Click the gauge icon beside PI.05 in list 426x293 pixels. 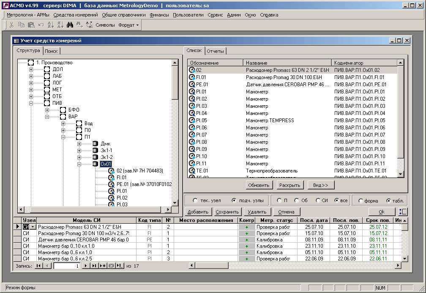(x=192, y=120)
